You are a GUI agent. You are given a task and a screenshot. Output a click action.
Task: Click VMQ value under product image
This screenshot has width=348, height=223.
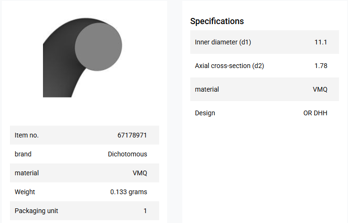(140, 173)
